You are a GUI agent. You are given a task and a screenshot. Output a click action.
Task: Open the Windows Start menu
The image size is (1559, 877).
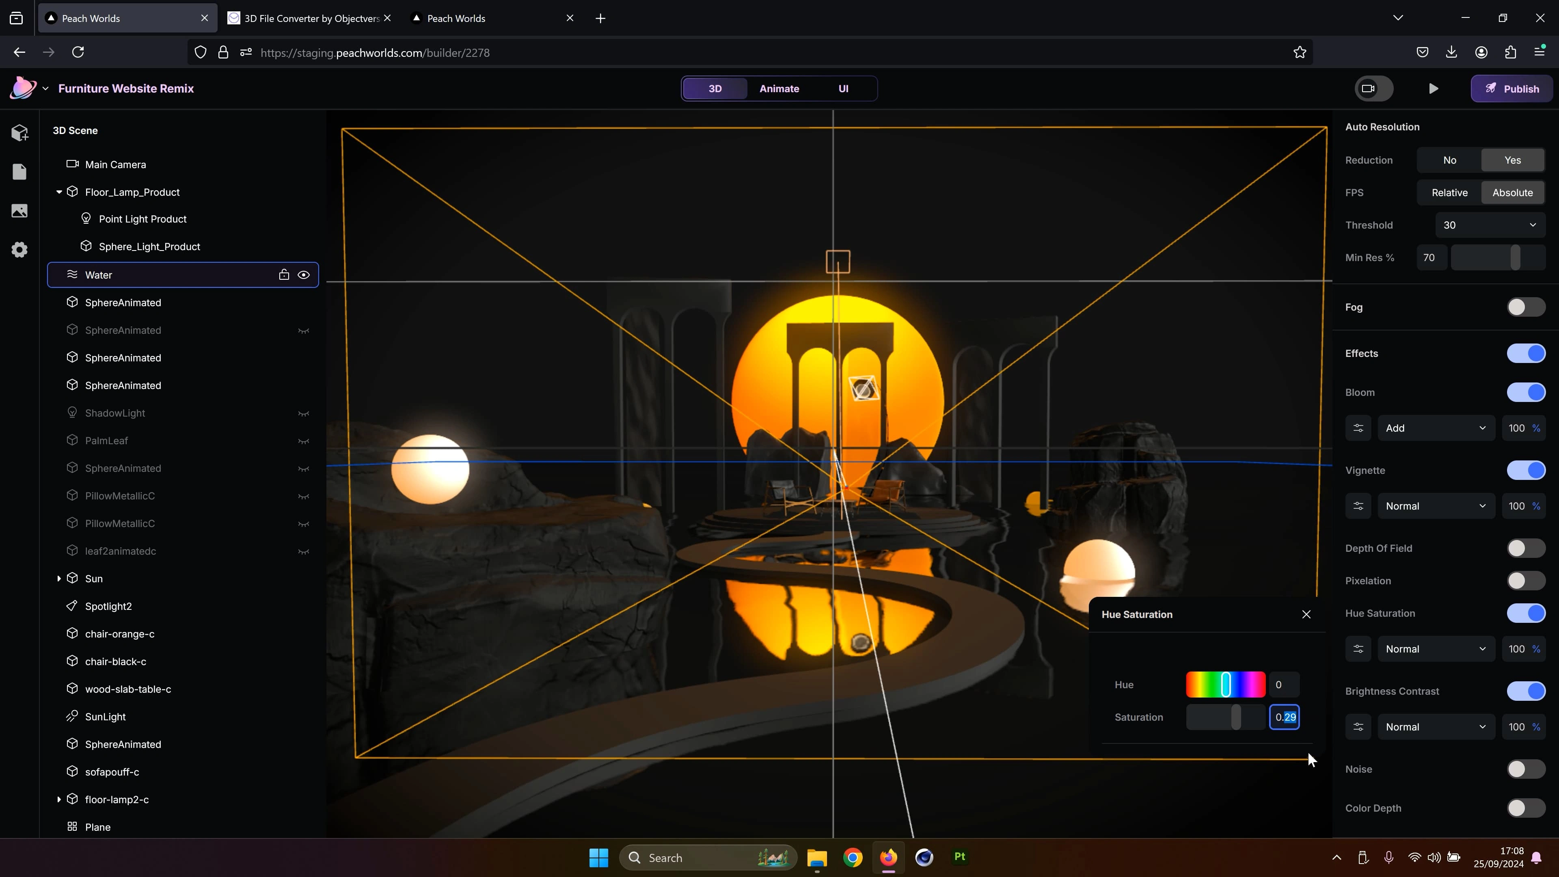pos(598,858)
